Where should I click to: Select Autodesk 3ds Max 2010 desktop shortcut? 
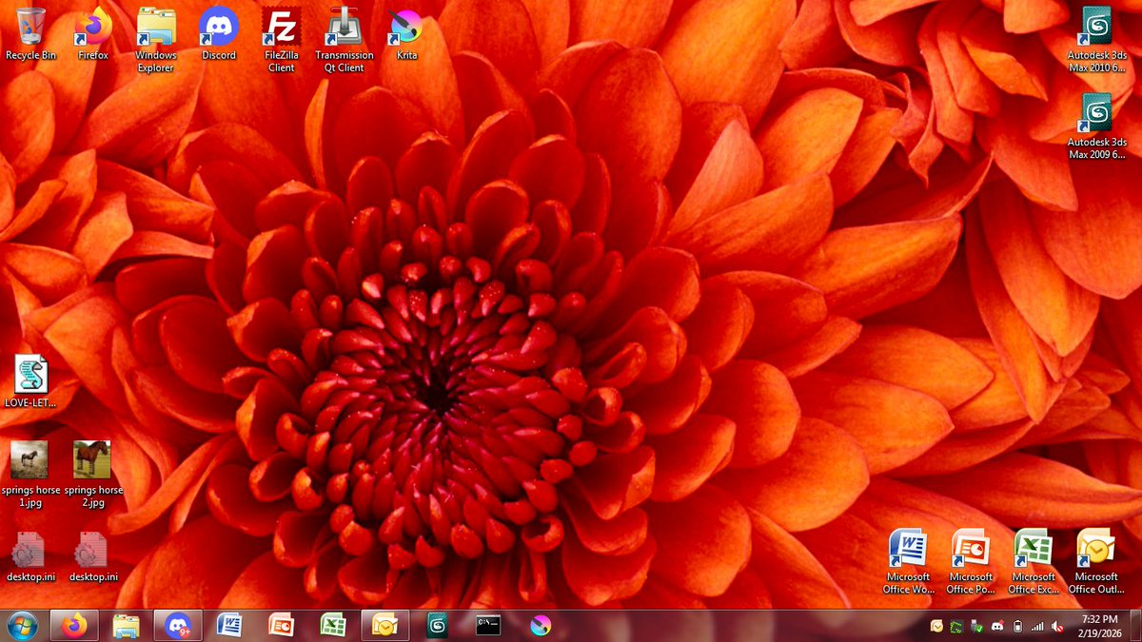(x=1096, y=40)
